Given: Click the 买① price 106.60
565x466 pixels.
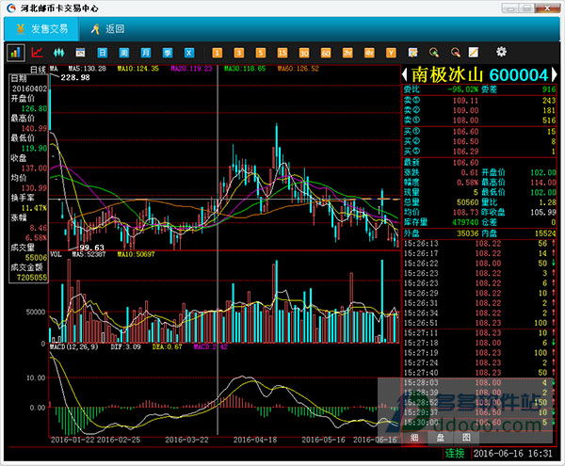Looking at the screenshot, I should coord(465,132).
